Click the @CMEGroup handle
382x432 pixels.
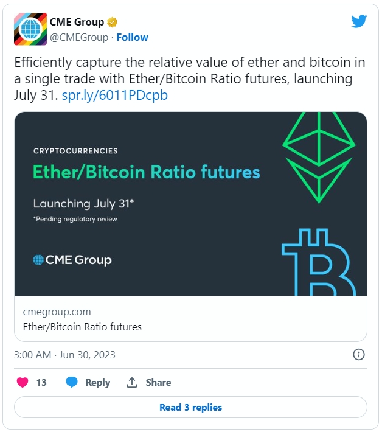78,37
